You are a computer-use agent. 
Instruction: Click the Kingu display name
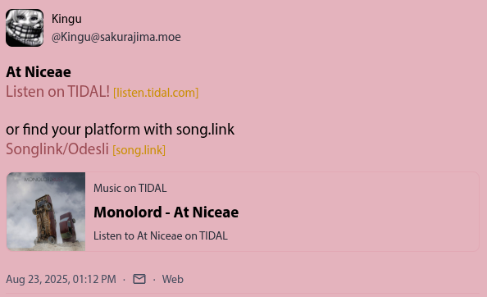[66, 19]
